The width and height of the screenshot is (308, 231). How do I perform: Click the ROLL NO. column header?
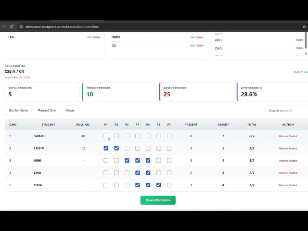[x=83, y=125]
